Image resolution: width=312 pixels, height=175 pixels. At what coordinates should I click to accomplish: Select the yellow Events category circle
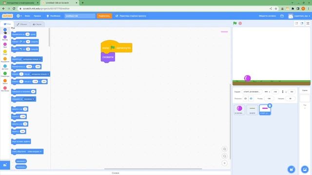[x=5, y=52]
